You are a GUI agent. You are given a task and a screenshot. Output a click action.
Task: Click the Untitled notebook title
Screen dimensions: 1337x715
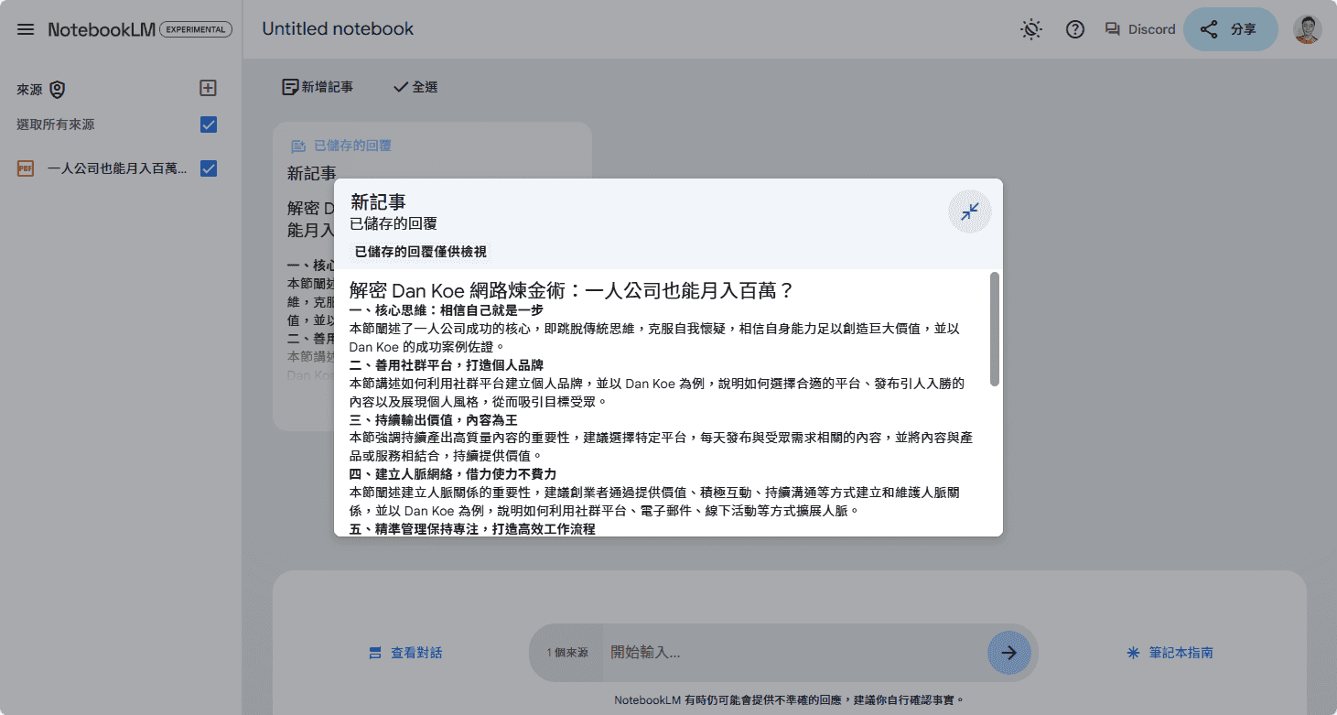[x=338, y=29]
